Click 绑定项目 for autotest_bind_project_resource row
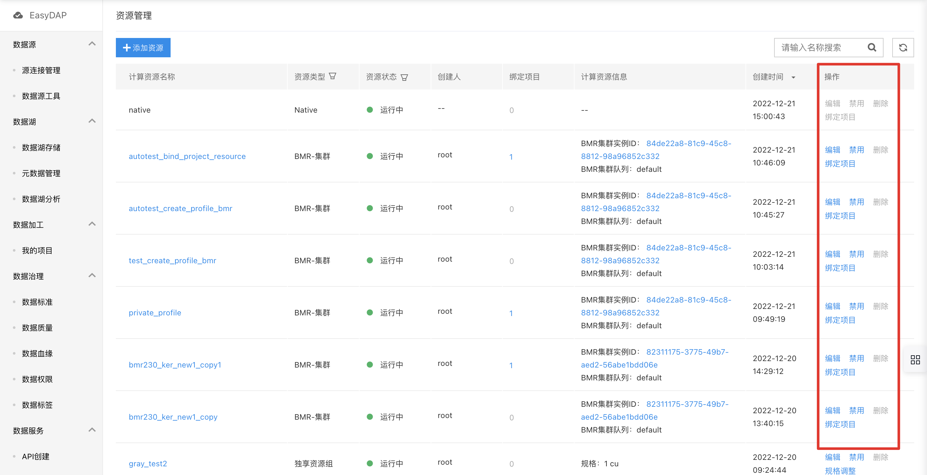 coord(840,163)
